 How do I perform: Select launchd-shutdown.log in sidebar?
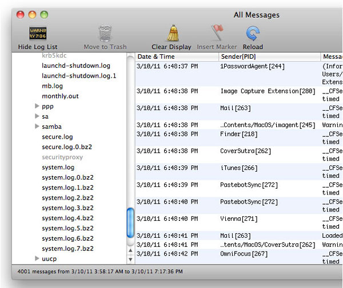tap(75, 66)
